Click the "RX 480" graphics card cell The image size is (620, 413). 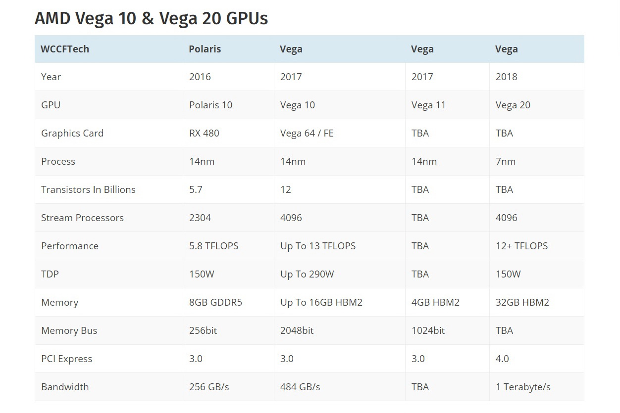(204, 133)
